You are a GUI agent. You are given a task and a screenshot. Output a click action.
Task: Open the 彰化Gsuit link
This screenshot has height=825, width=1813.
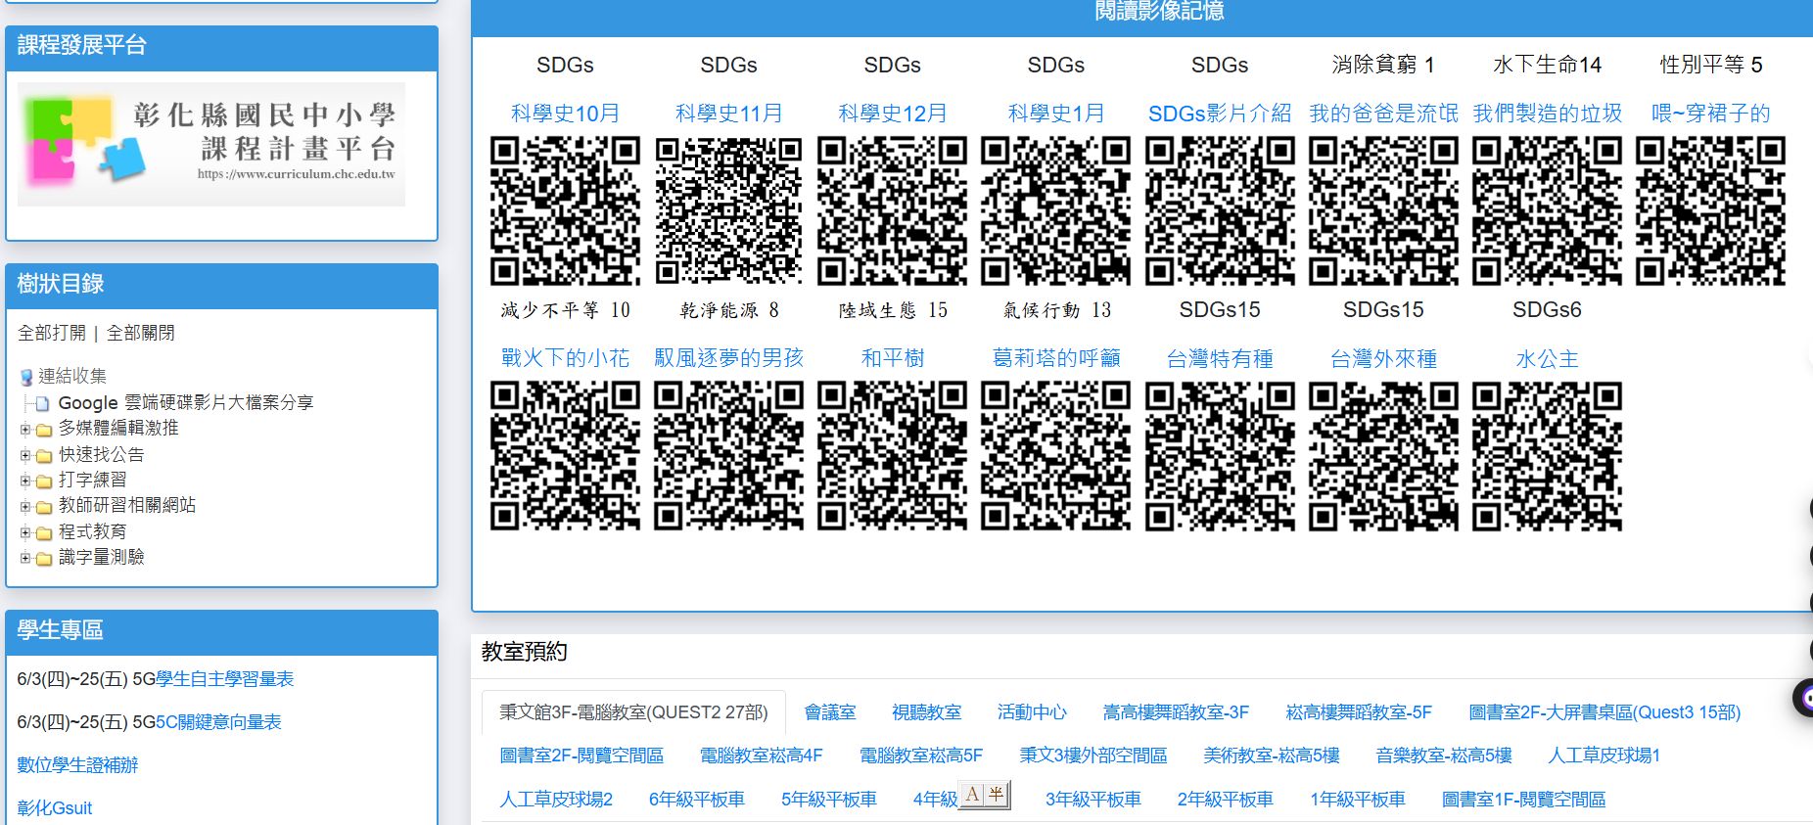[55, 808]
